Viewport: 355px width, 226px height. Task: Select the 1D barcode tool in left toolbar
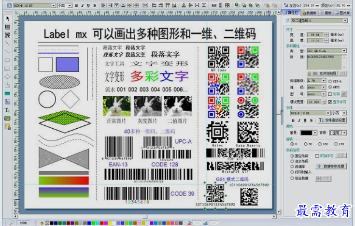click(7, 27)
